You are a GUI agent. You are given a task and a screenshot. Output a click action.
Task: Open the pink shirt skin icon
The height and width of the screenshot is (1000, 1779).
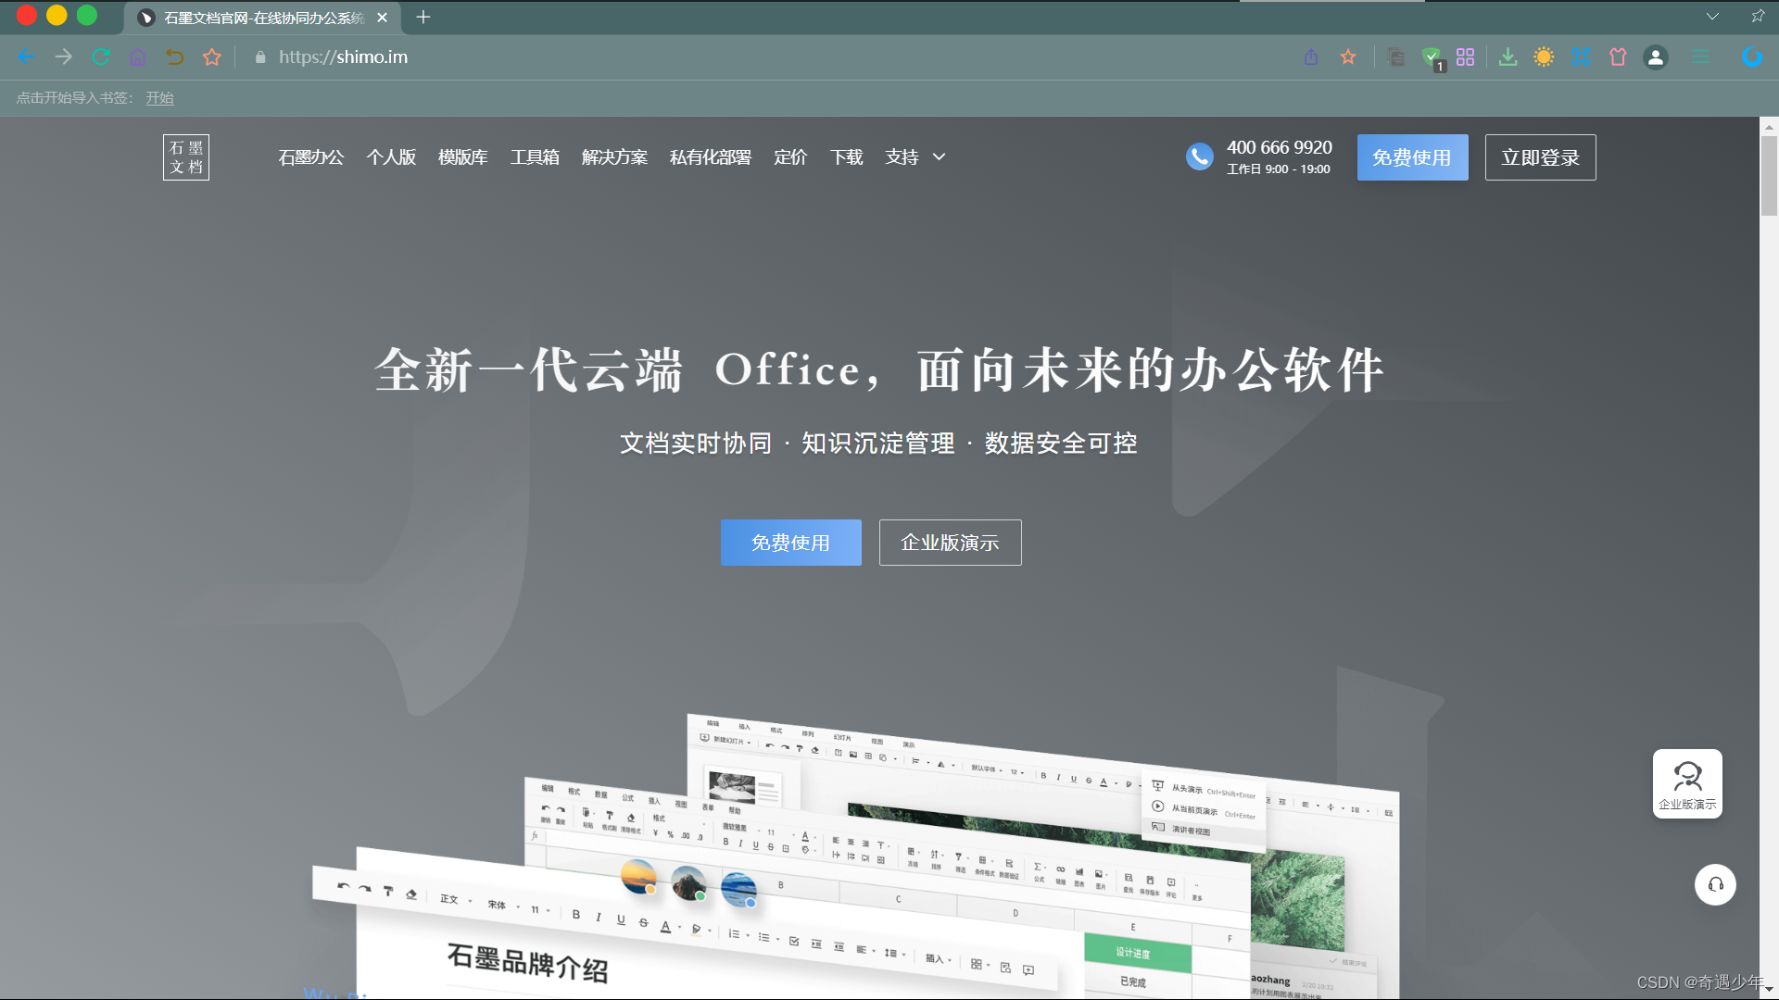click(1619, 57)
